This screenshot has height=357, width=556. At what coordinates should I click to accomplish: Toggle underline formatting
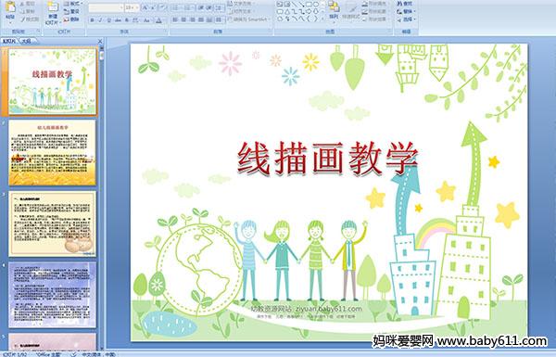point(109,20)
